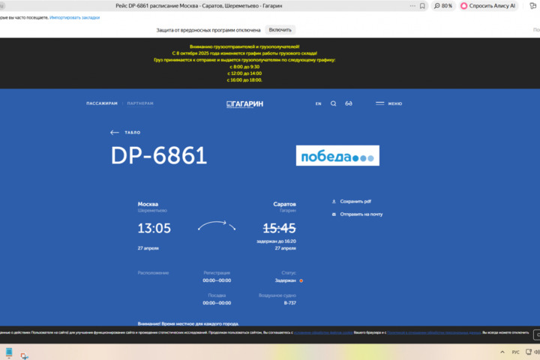Click Спросить Алису AI button
This screenshot has height=360, width=540.
pyautogui.click(x=488, y=5)
